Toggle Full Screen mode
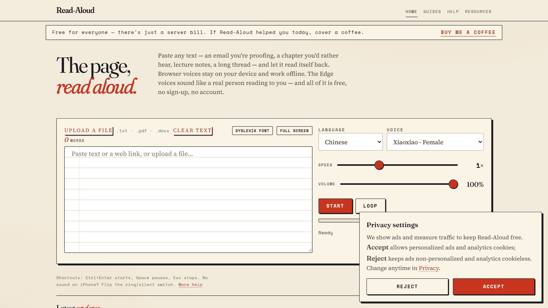The width and height of the screenshot is (548, 308). (x=294, y=131)
